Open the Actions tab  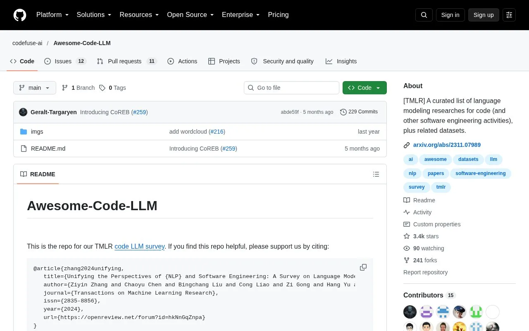pyautogui.click(x=182, y=61)
